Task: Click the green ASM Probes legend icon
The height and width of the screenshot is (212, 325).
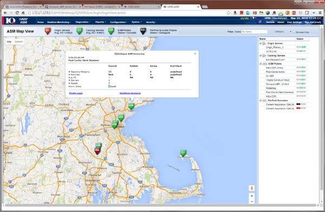Action: [111, 31]
